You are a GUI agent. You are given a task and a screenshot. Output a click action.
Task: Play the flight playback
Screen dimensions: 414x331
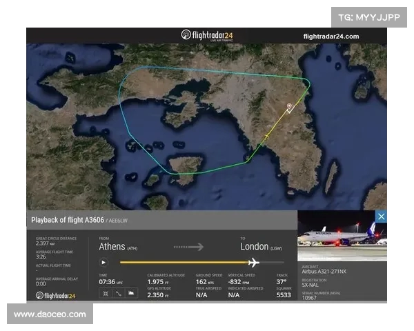click(x=103, y=262)
